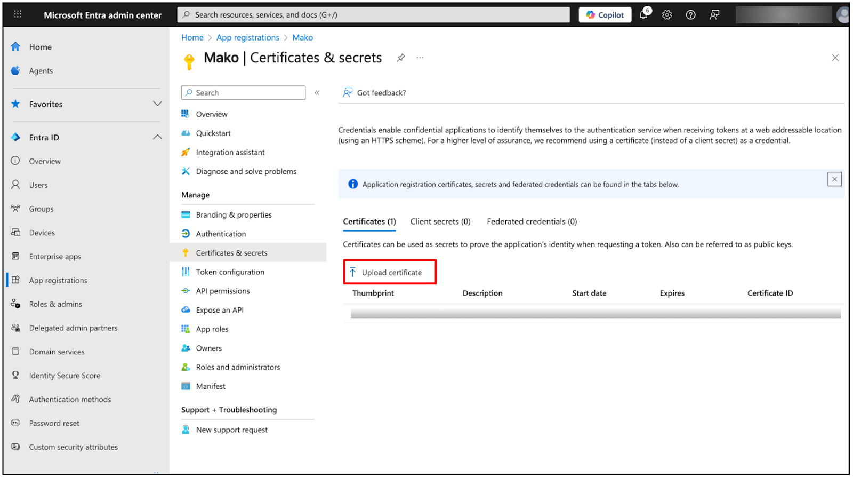Viewport: 853px width, 477px height.
Task: Open Custom security attributes
Action: point(73,447)
